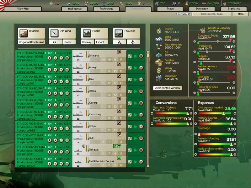Open the Air Wing production icon

(x=54, y=33)
